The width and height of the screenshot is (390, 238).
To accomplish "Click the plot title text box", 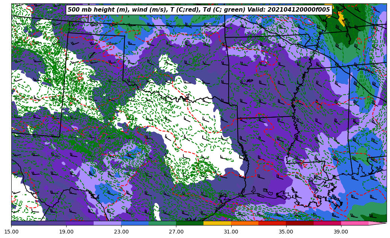I will click(x=199, y=10).
